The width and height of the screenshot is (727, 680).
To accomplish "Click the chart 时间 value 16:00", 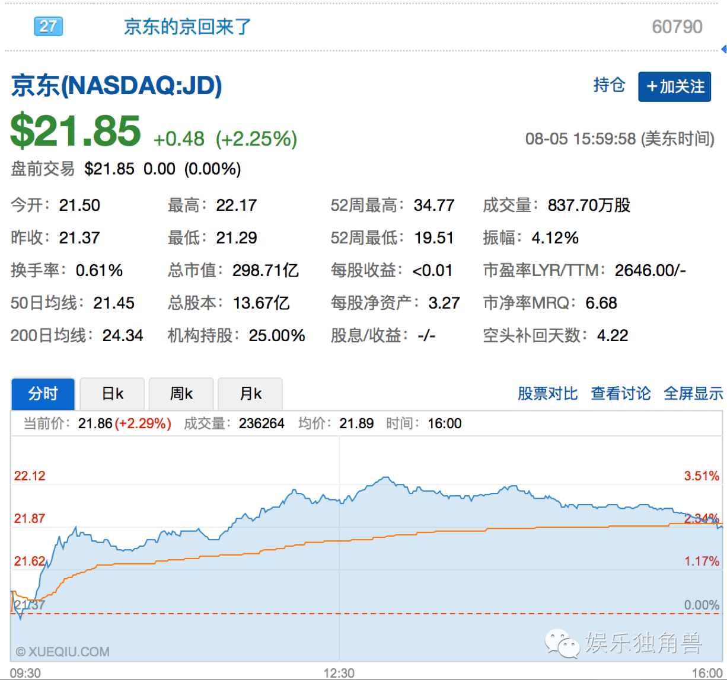I will pyautogui.click(x=445, y=424).
